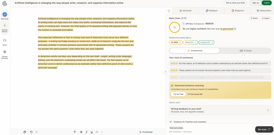Screen dimensions: 274x135
Task: Click the copy text icon in bottom toolbar
Action: (x=25, y=132)
